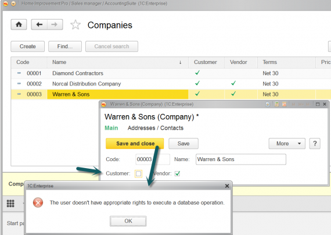Expand the More dropdown menu
The image size is (331, 235).
[x=287, y=144]
